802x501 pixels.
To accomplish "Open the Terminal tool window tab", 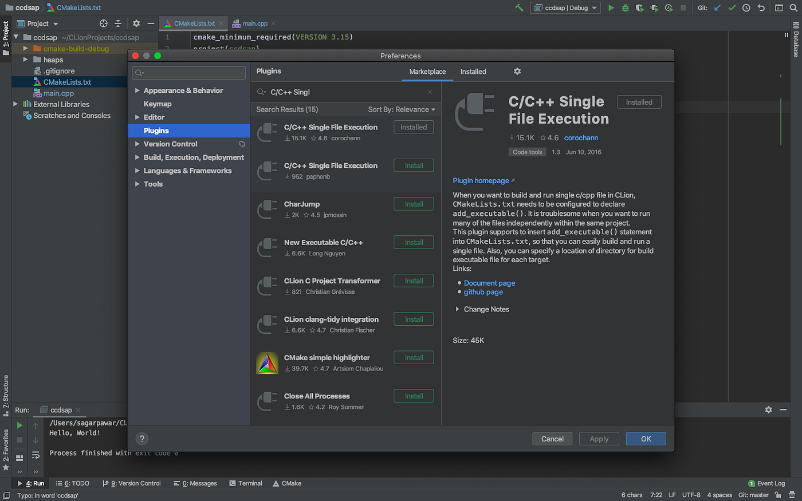I will pyautogui.click(x=246, y=483).
